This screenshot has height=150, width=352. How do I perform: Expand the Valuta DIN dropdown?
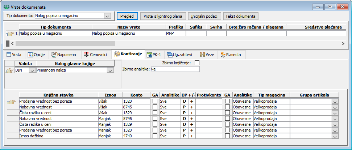32,71
